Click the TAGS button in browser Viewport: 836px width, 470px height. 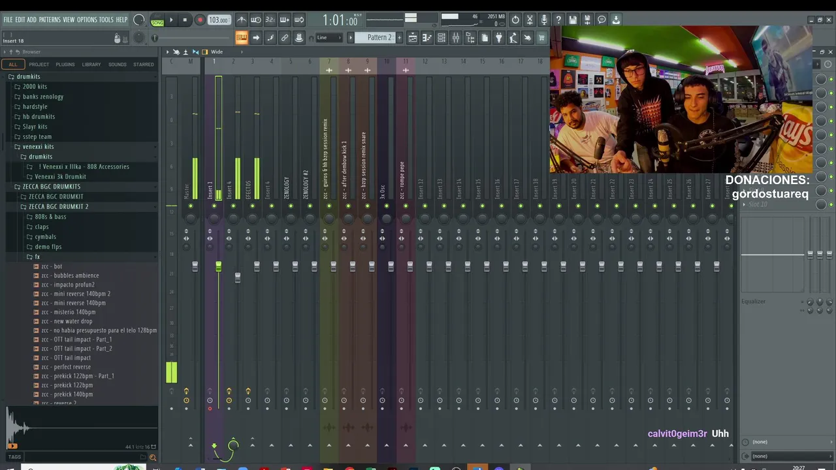pyautogui.click(x=14, y=457)
